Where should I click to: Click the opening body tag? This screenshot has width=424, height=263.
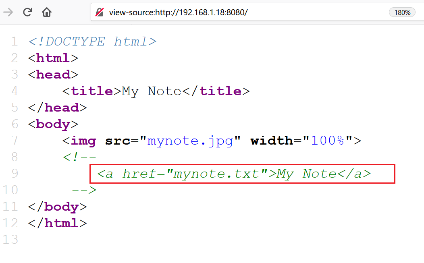pyautogui.click(x=53, y=124)
